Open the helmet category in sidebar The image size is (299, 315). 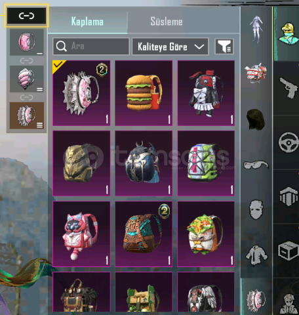point(256,73)
